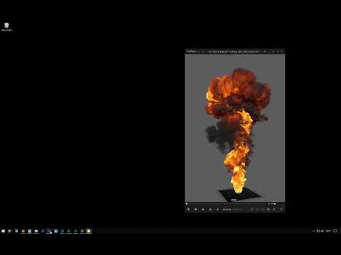Click the Stop button in the video player
The image size is (341, 255).
tap(195, 209)
